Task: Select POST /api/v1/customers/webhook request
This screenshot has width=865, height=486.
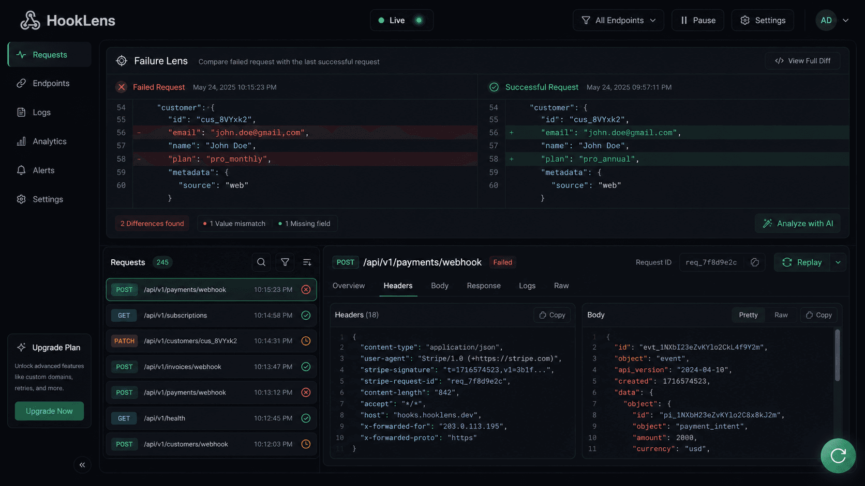Action: click(211, 444)
